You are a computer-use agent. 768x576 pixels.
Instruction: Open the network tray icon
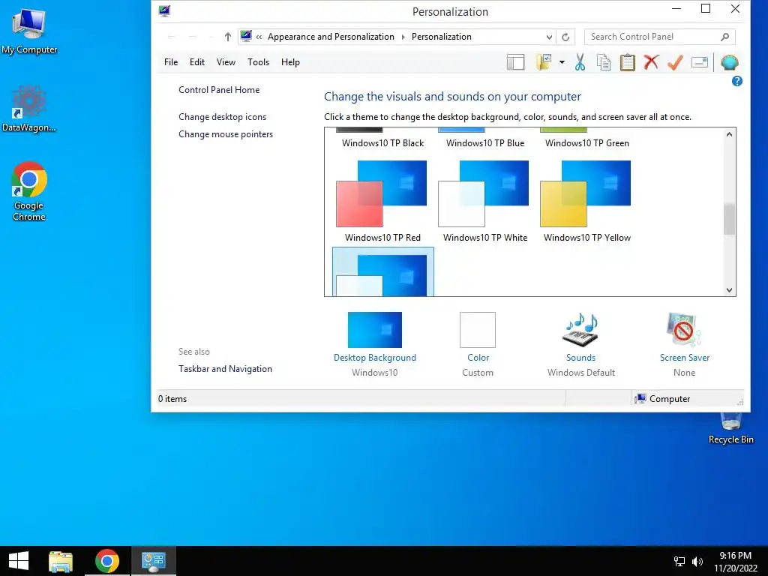point(679,561)
